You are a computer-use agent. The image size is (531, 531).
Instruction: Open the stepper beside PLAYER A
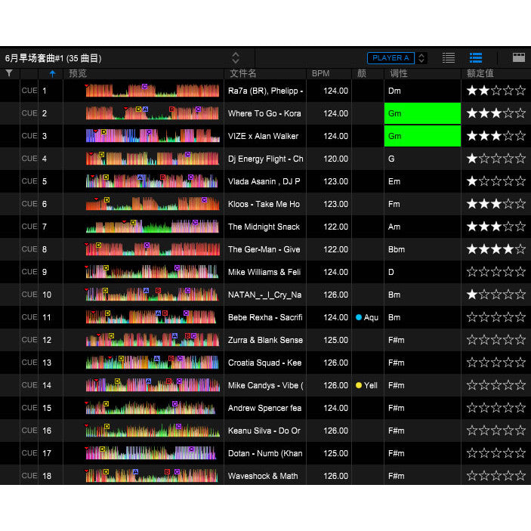[421, 58]
